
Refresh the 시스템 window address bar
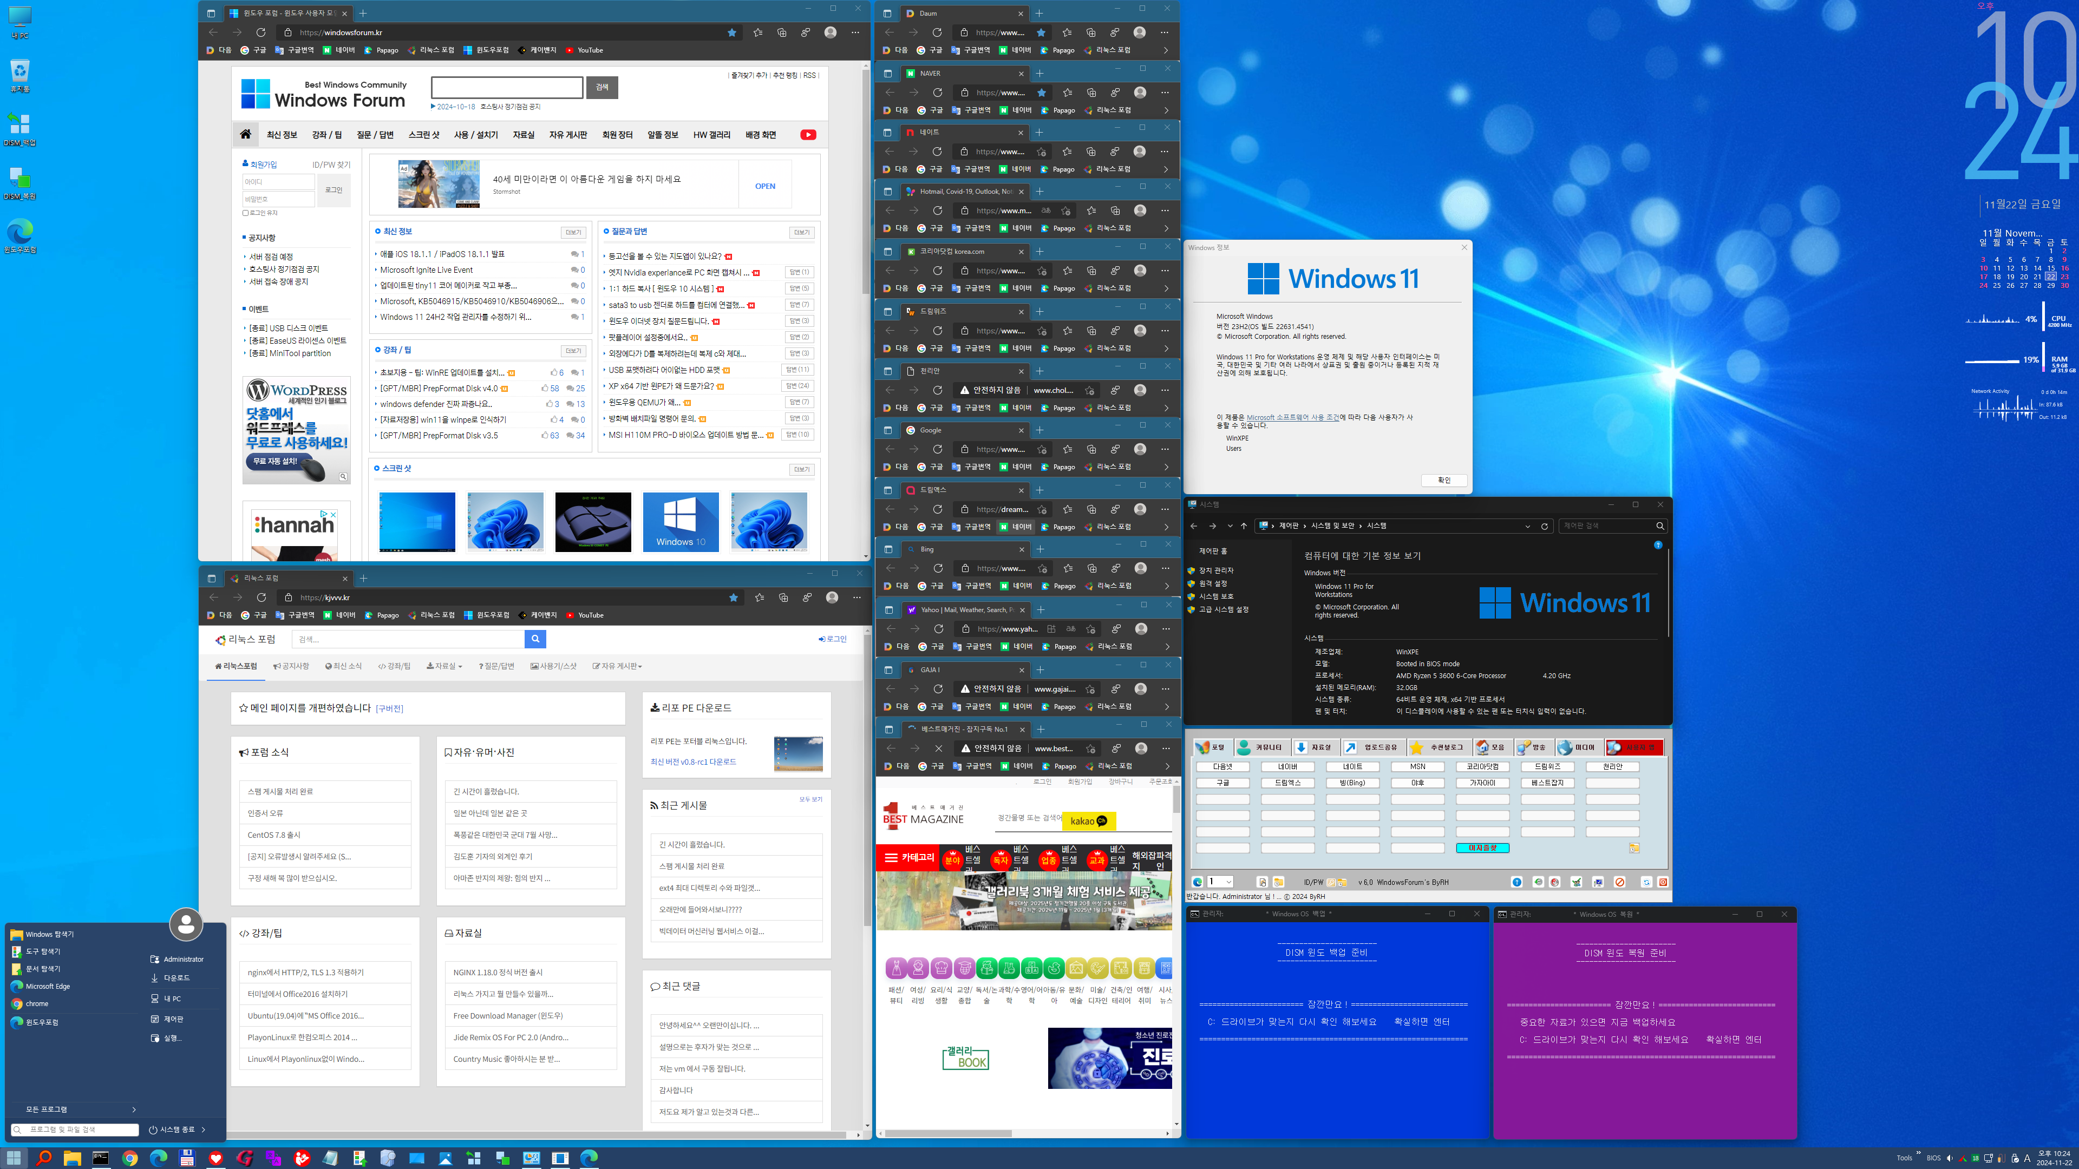[1544, 526]
